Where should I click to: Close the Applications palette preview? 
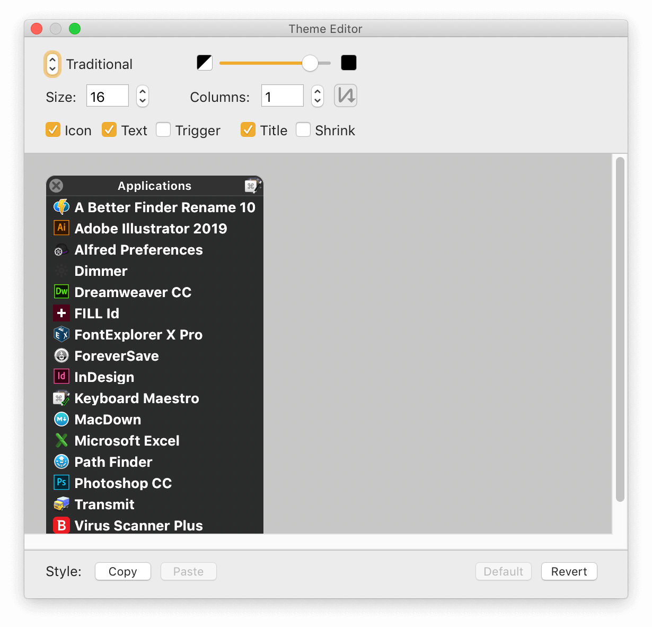click(56, 186)
